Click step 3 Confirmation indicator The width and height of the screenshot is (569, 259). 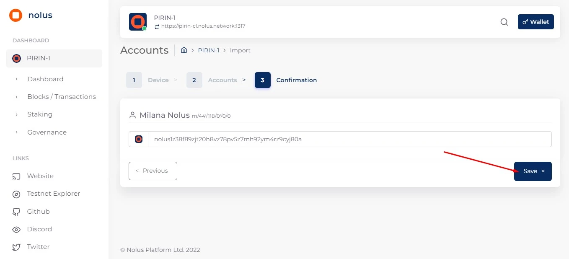click(x=262, y=80)
